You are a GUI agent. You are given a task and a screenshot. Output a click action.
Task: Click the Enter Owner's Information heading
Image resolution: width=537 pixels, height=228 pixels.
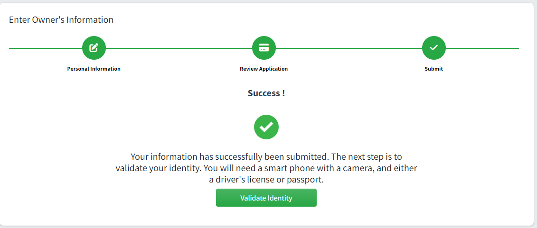(61, 20)
